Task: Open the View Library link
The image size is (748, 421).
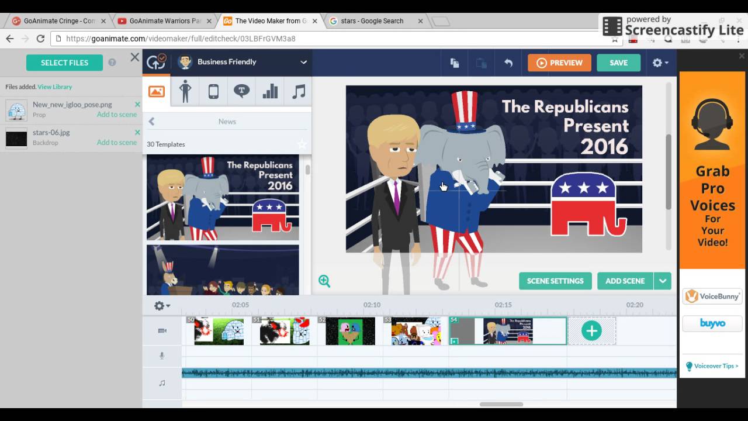Action: click(55, 87)
